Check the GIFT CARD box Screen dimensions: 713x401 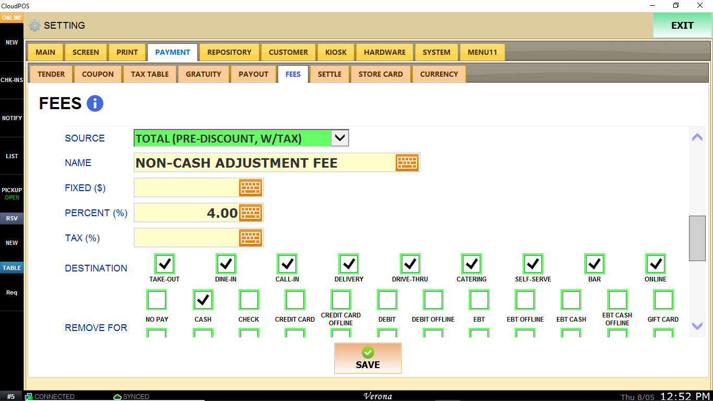pos(663,300)
